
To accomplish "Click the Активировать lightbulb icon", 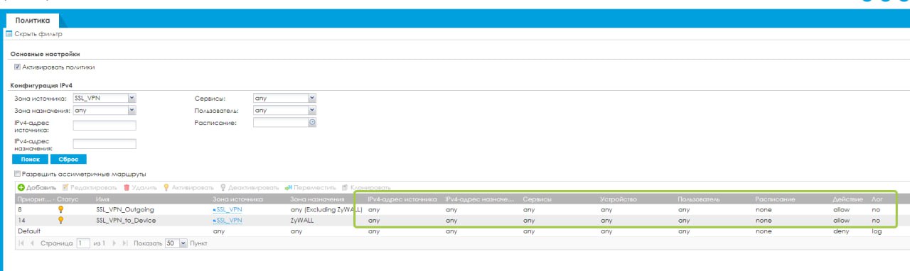I will pyautogui.click(x=166, y=187).
